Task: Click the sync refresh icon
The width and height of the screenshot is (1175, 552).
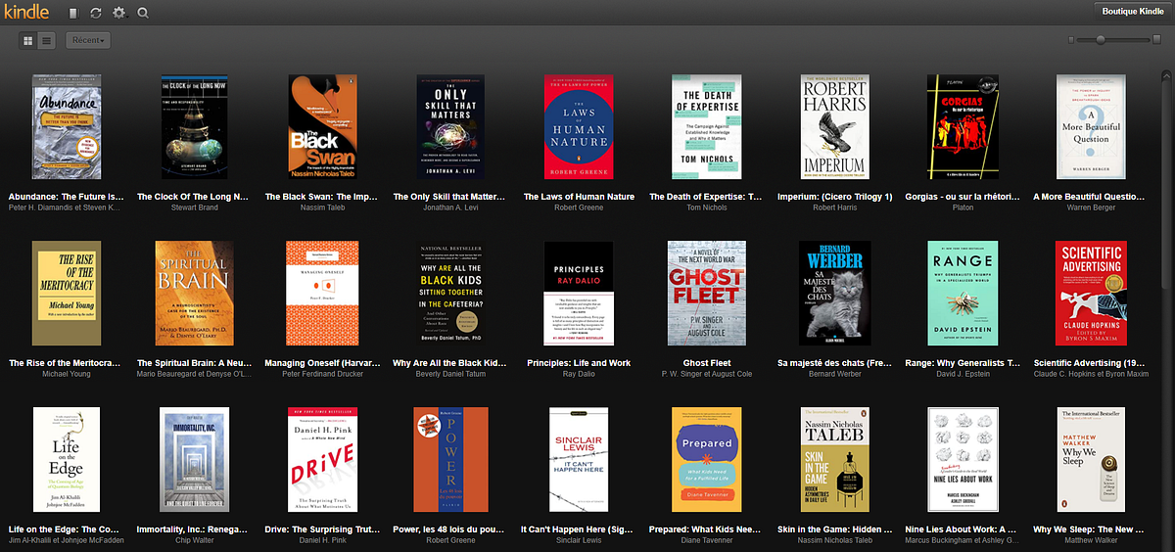Action: (x=95, y=13)
